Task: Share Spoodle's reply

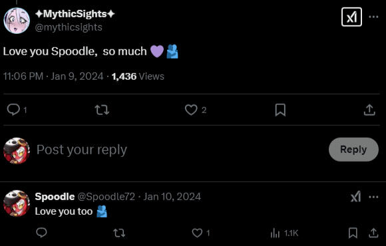Action: click(x=373, y=233)
